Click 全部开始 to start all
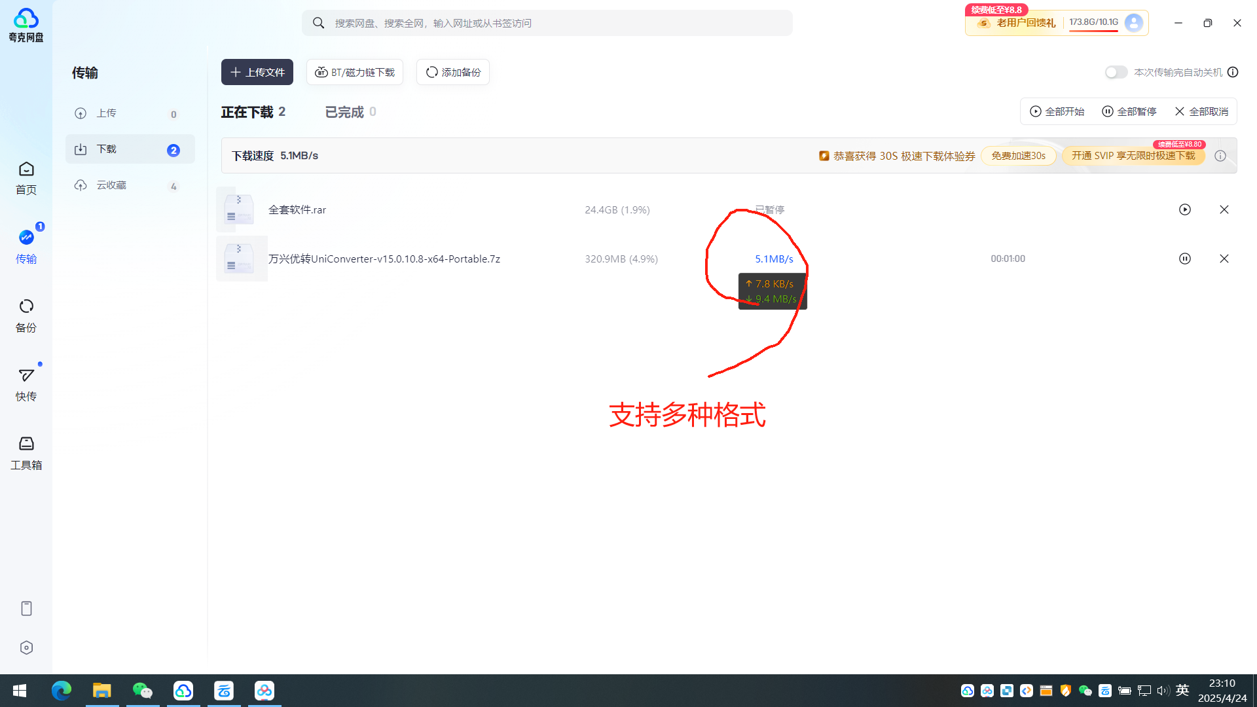 coord(1057,111)
